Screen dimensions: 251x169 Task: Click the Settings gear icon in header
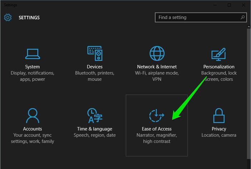tap(8, 17)
